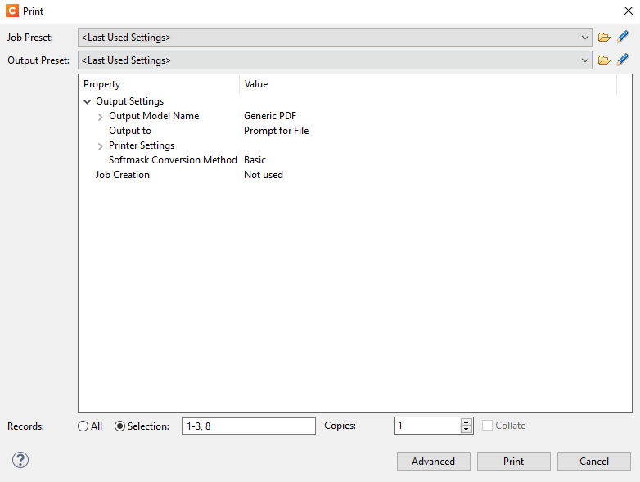Close the Print dialog window
This screenshot has width=640, height=482.
click(x=628, y=11)
